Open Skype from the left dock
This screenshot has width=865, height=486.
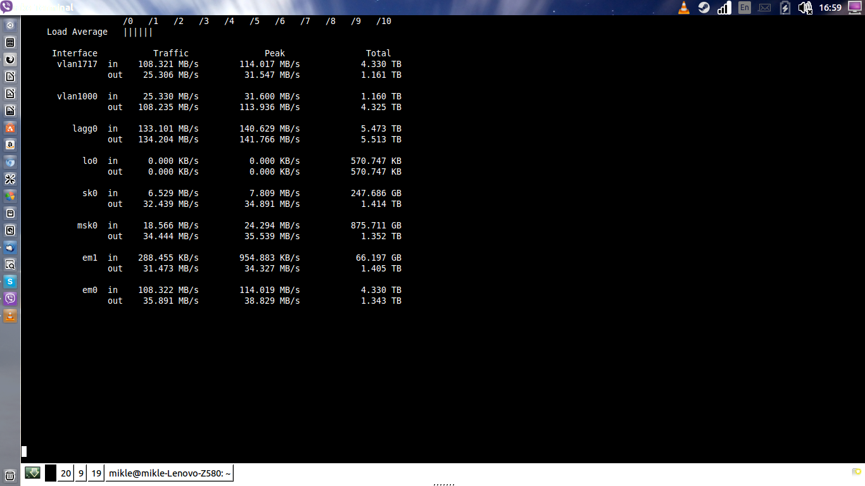pyautogui.click(x=10, y=282)
